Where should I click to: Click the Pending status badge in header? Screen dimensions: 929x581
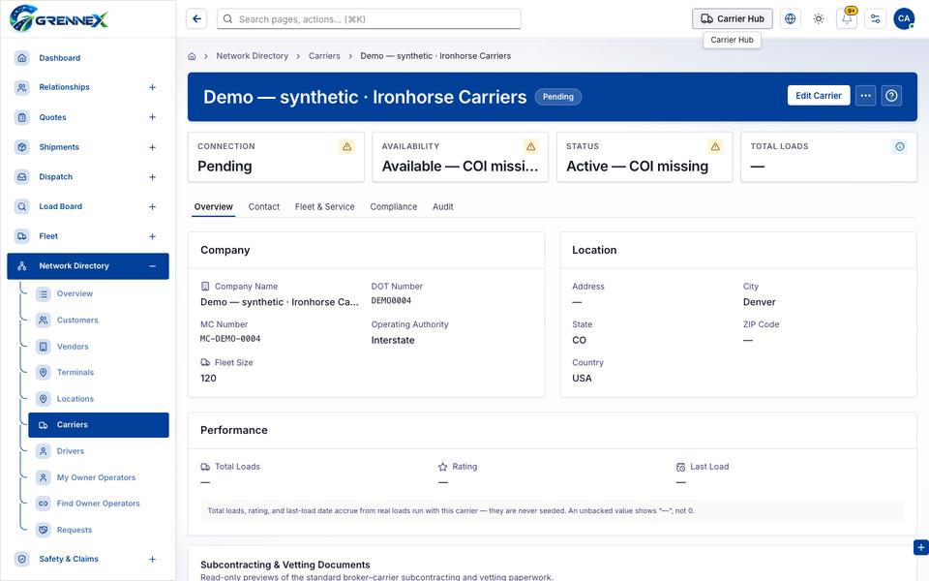558,97
